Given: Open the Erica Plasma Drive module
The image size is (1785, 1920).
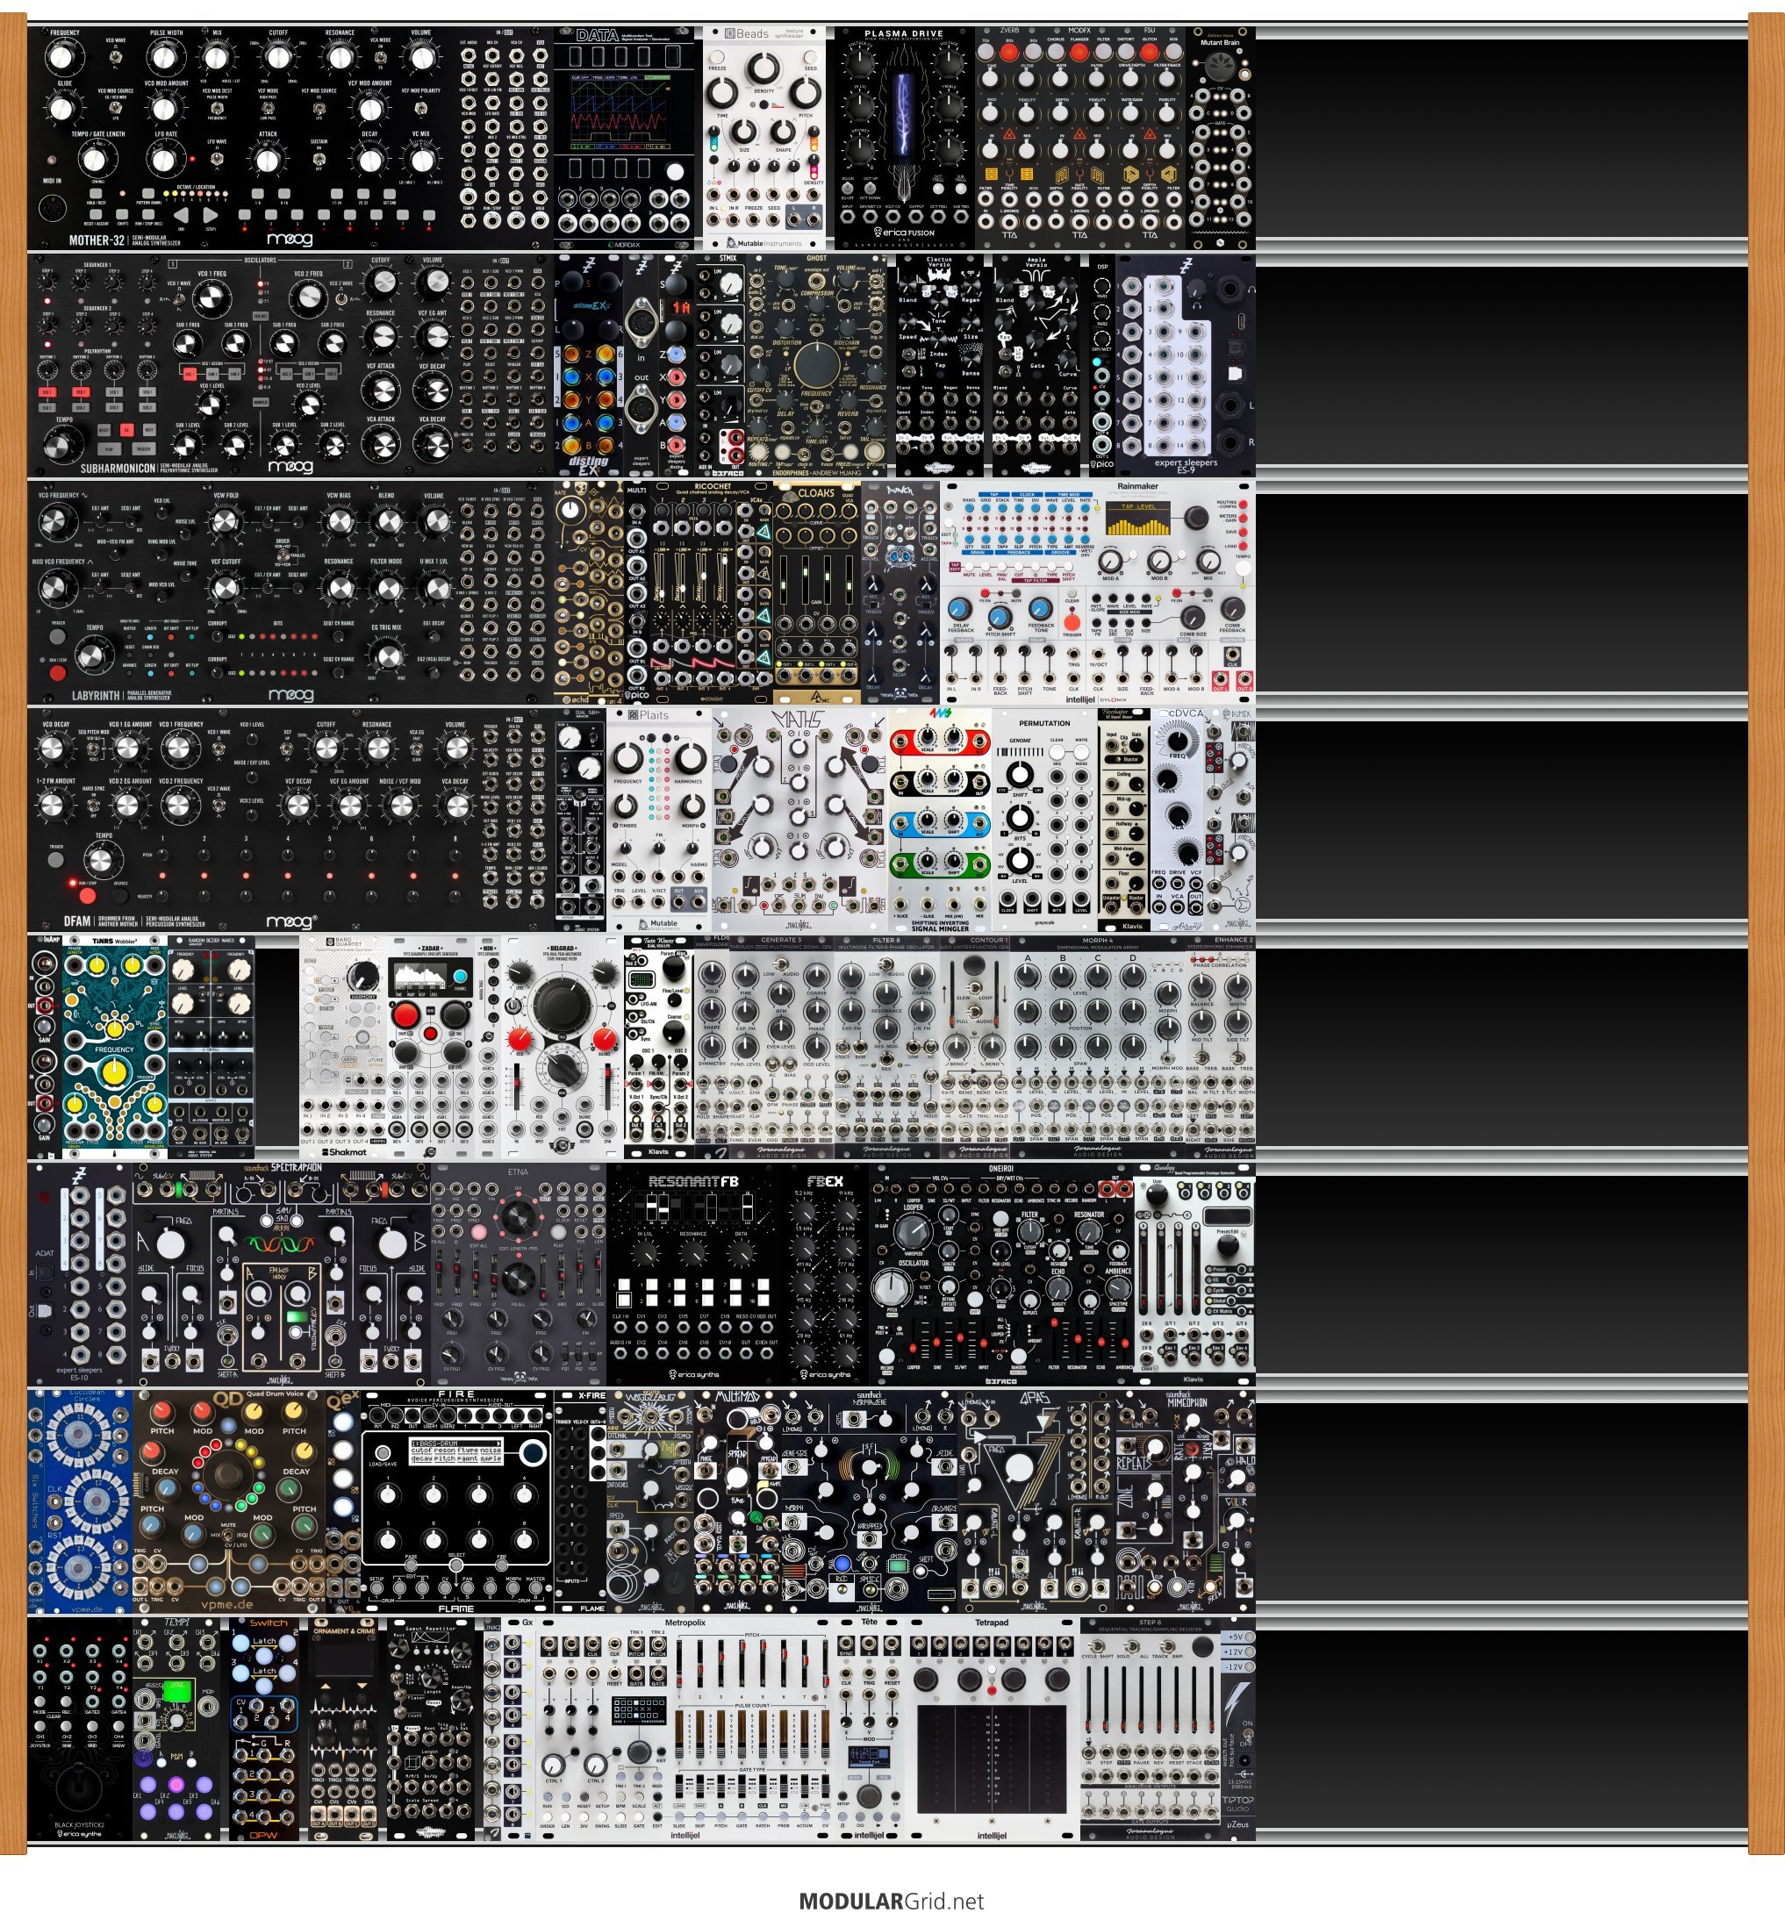Looking at the screenshot, I should 904,138.
